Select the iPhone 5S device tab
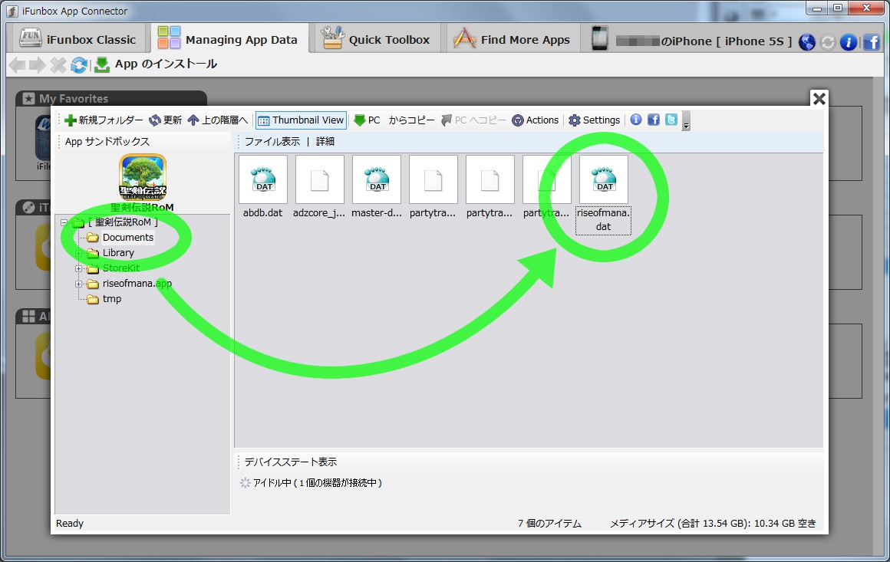Screen dimensions: 890x562 [x=691, y=41]
